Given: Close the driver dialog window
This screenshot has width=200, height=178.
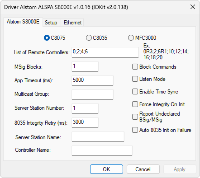Looking at the screenshot, I should [x=193, y=7].
